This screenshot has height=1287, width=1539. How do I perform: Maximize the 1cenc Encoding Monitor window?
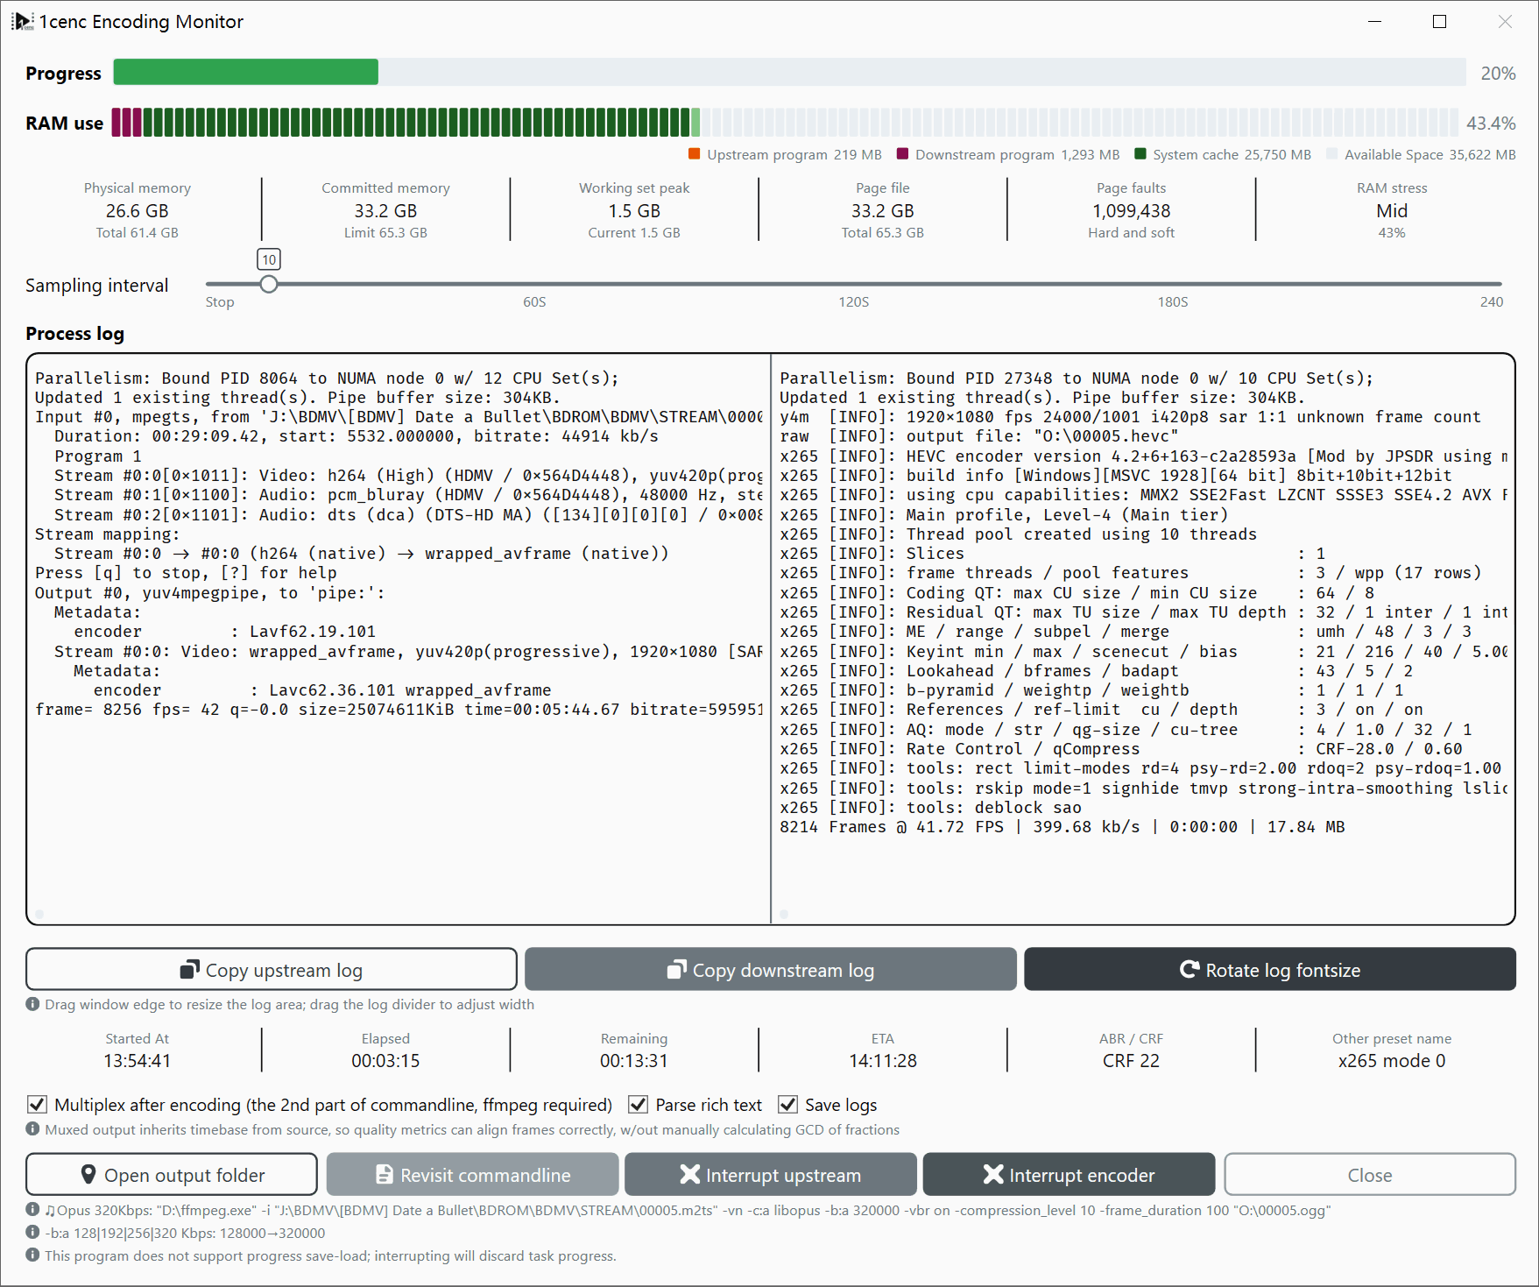(1439, 22)
